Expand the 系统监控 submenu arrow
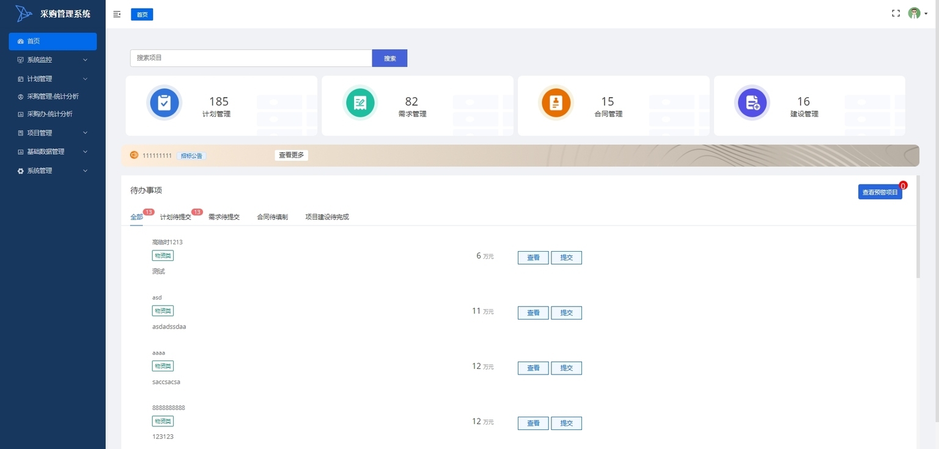939x449 pixels. [x=85, y=60]
